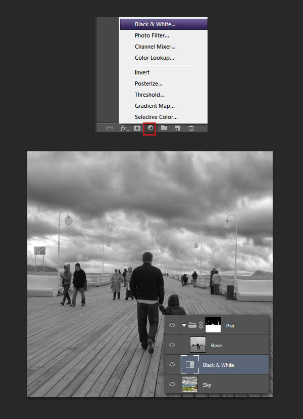Choose Channel Mixer adjustment option
Screen dimensions: 303x419
[x=155, y=47]
